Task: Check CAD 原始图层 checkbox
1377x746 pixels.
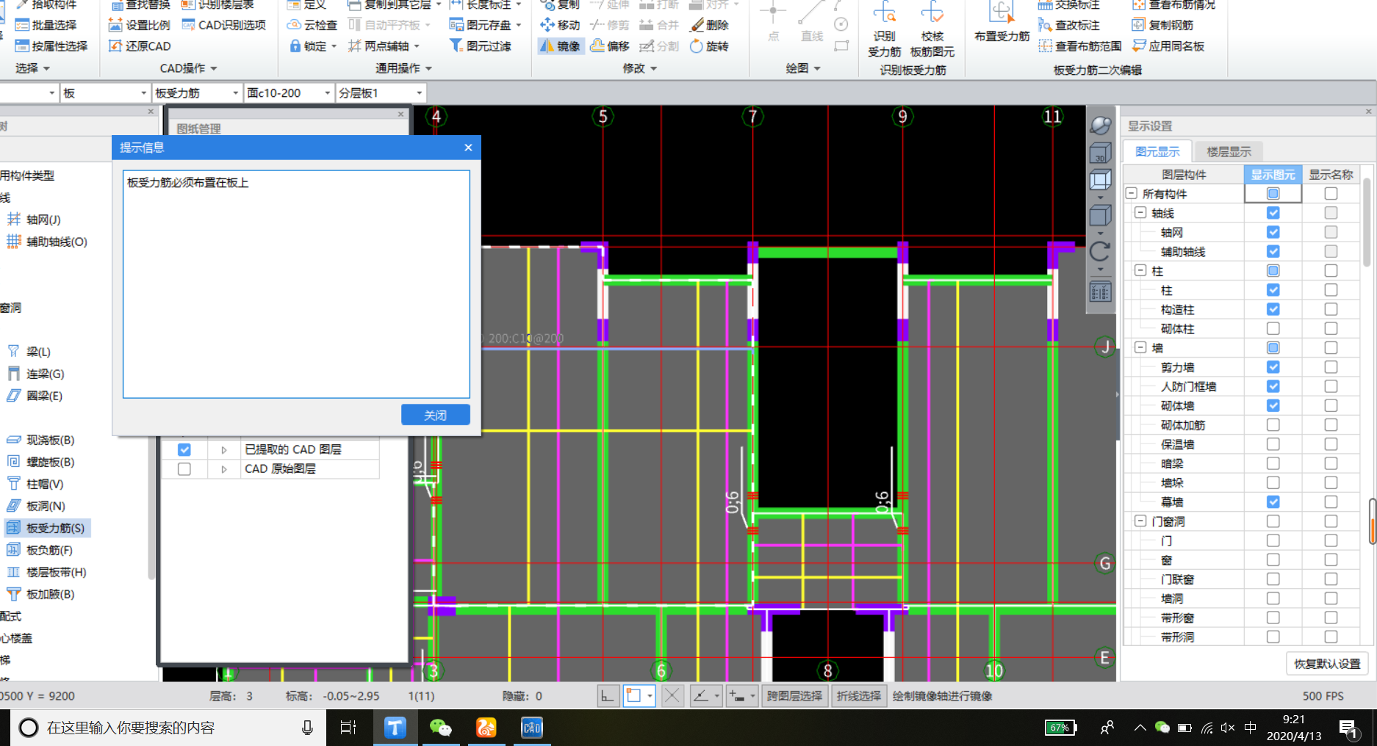Action: click(x=184, y=468)
